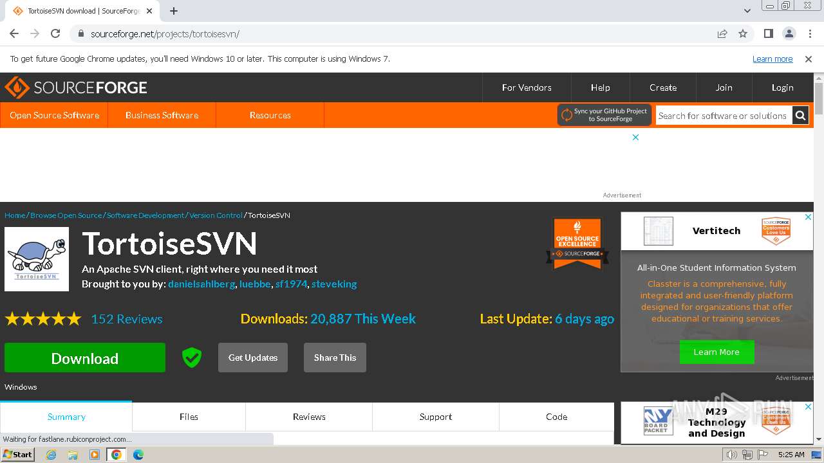This screenshot has width=824, height=463.
Task: Click Learn More in the Vertitech ad
Action: pos(716,352)
